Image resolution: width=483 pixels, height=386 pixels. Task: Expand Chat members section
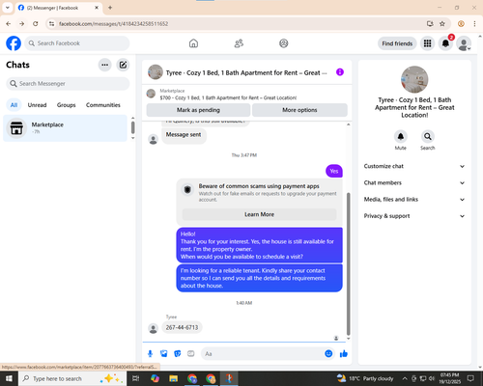(x=414, y=182)
